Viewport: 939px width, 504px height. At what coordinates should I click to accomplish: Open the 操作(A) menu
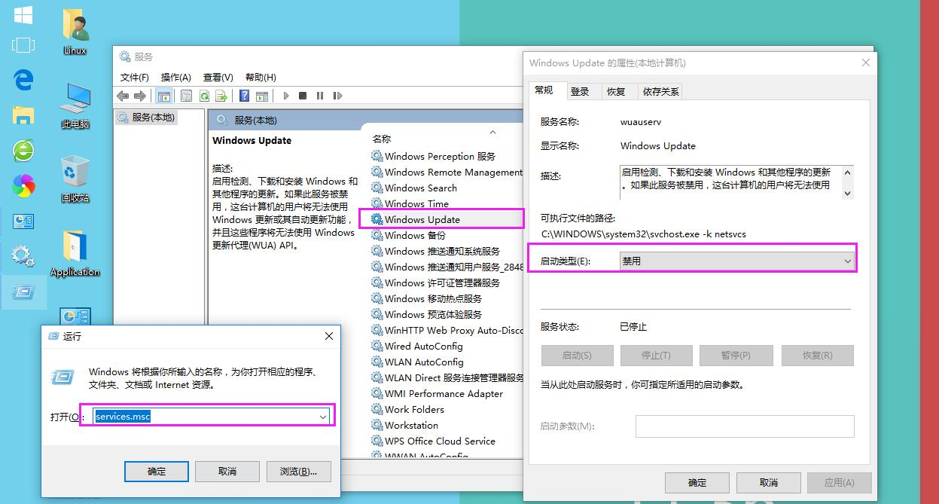click(176, 77)
